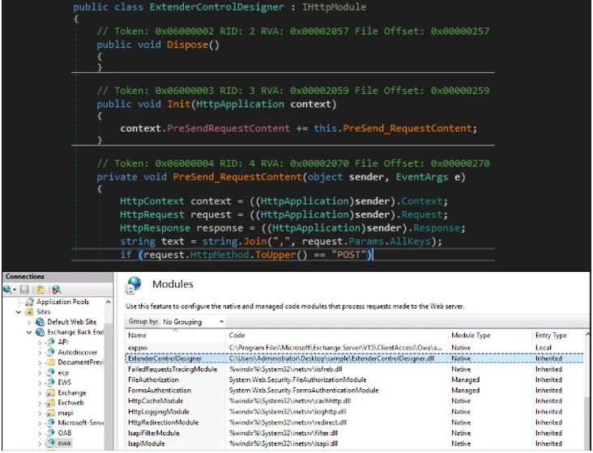
Task: Select the HttpRedirectionModule row
Action: (354, 422)
